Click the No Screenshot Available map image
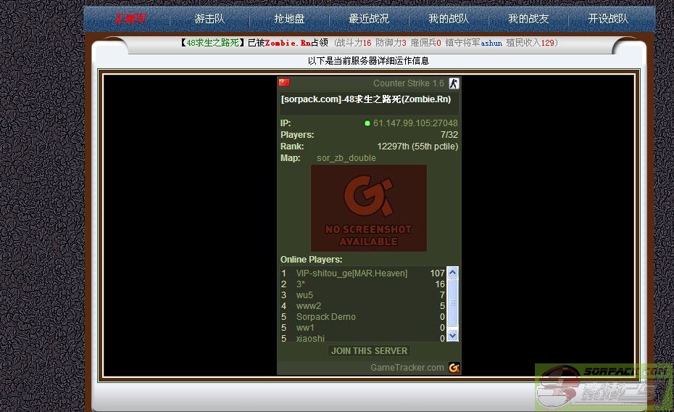Viewport: 674px width, 412px height. 368,208
